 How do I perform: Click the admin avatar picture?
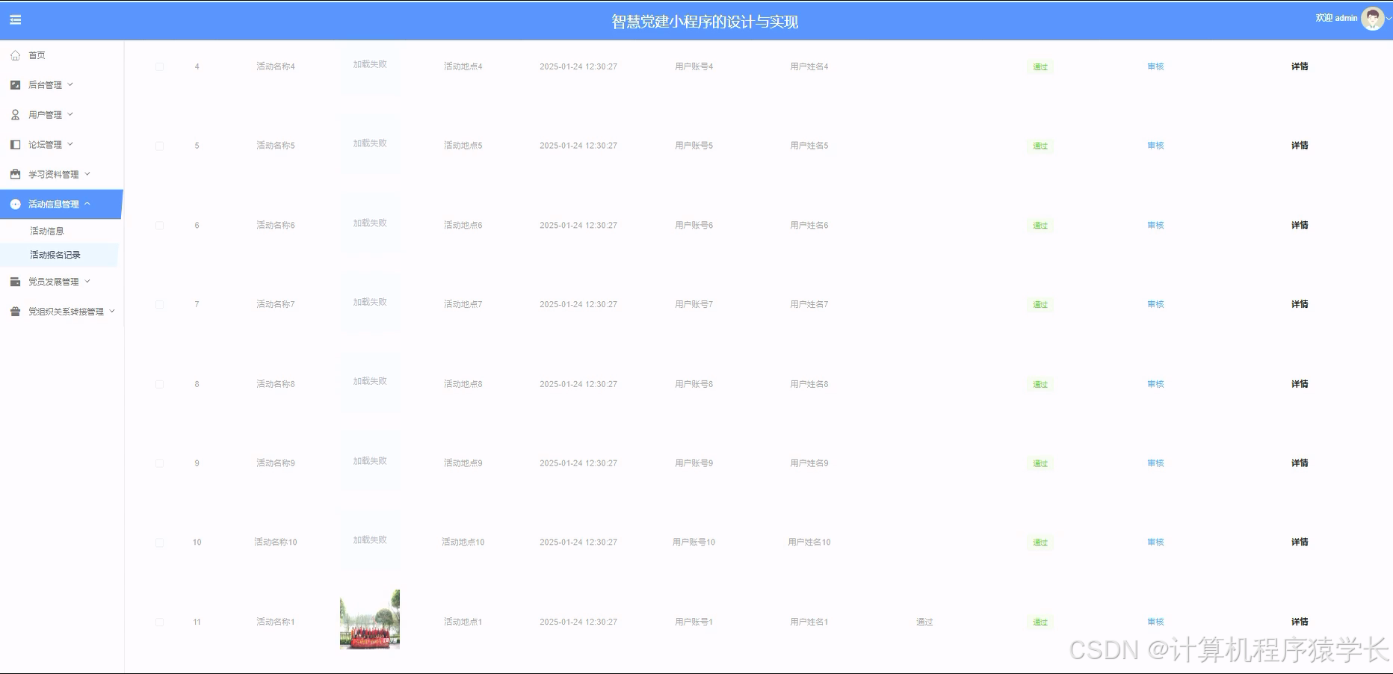[1372, 19]
